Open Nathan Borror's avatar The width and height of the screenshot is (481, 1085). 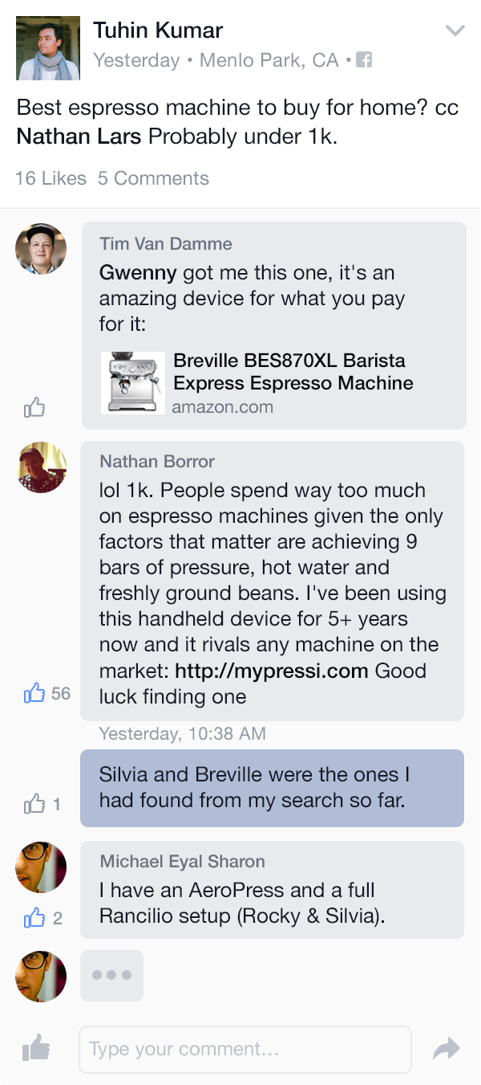[41, 467]
